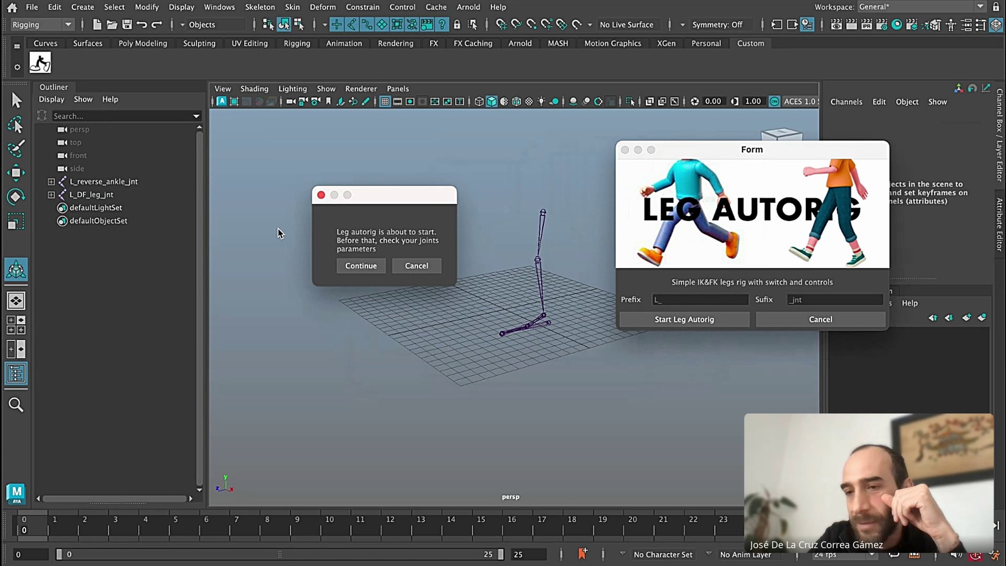Open the Rigging menu set dropdown
1006x566 pixels.
coord(42,25)
